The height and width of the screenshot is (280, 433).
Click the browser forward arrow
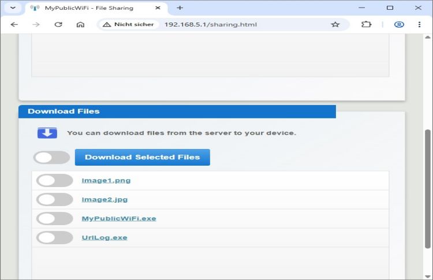[x=36, y=25]
